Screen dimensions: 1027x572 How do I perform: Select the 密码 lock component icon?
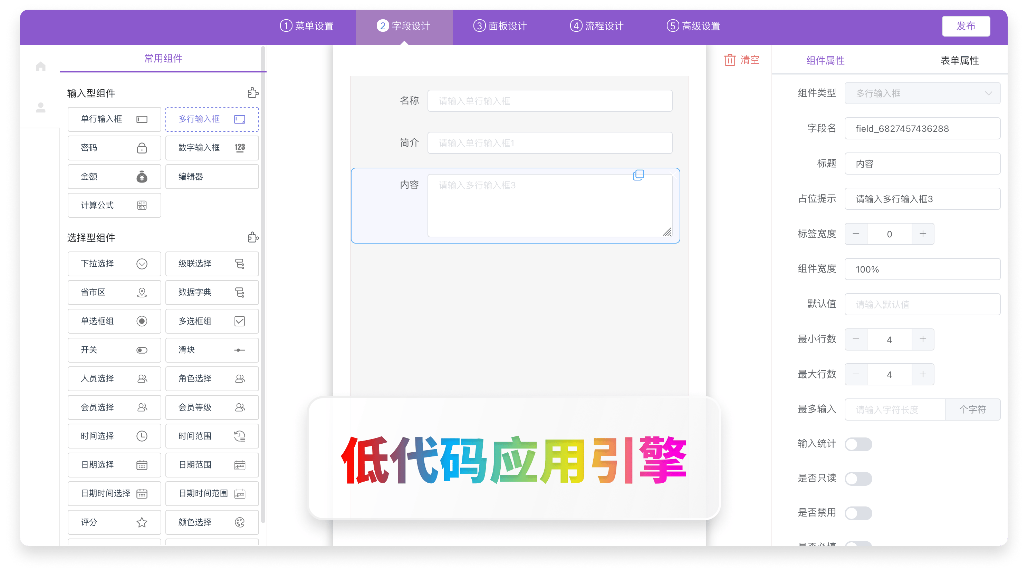[142, 147]
